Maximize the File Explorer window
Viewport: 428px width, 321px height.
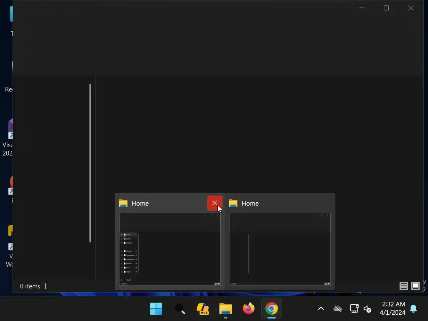pos(386,8)
